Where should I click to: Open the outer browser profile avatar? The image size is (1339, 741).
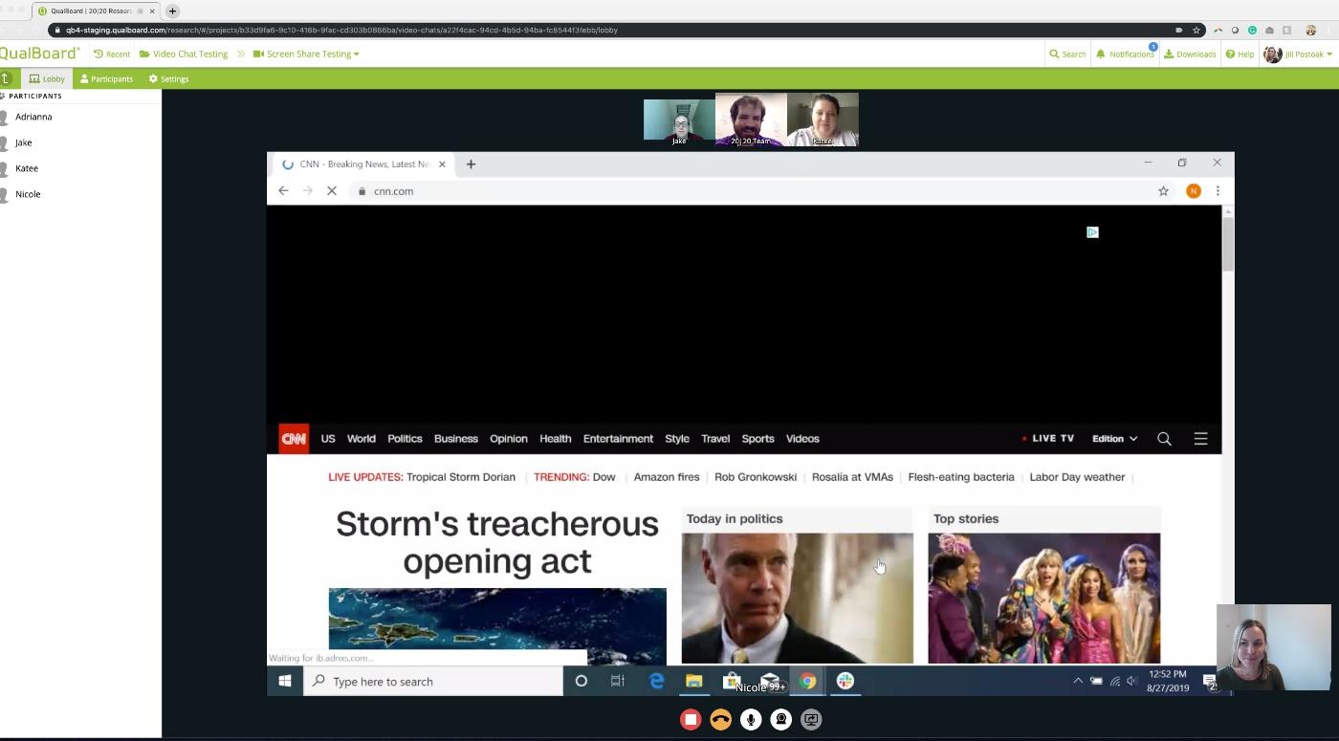pyautogui.click(x=1311, y=30)
